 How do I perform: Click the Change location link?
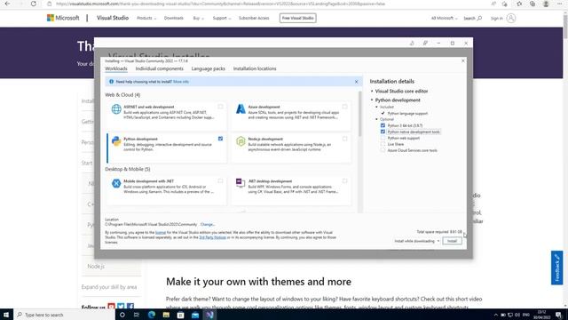[208, 224]
